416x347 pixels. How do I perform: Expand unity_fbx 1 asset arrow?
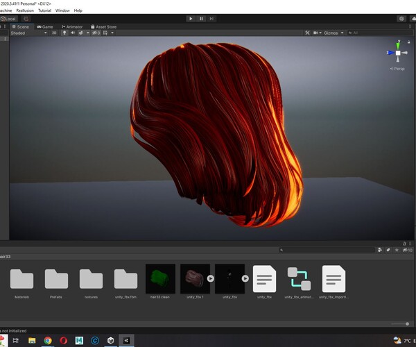click(x=211, y=278)
